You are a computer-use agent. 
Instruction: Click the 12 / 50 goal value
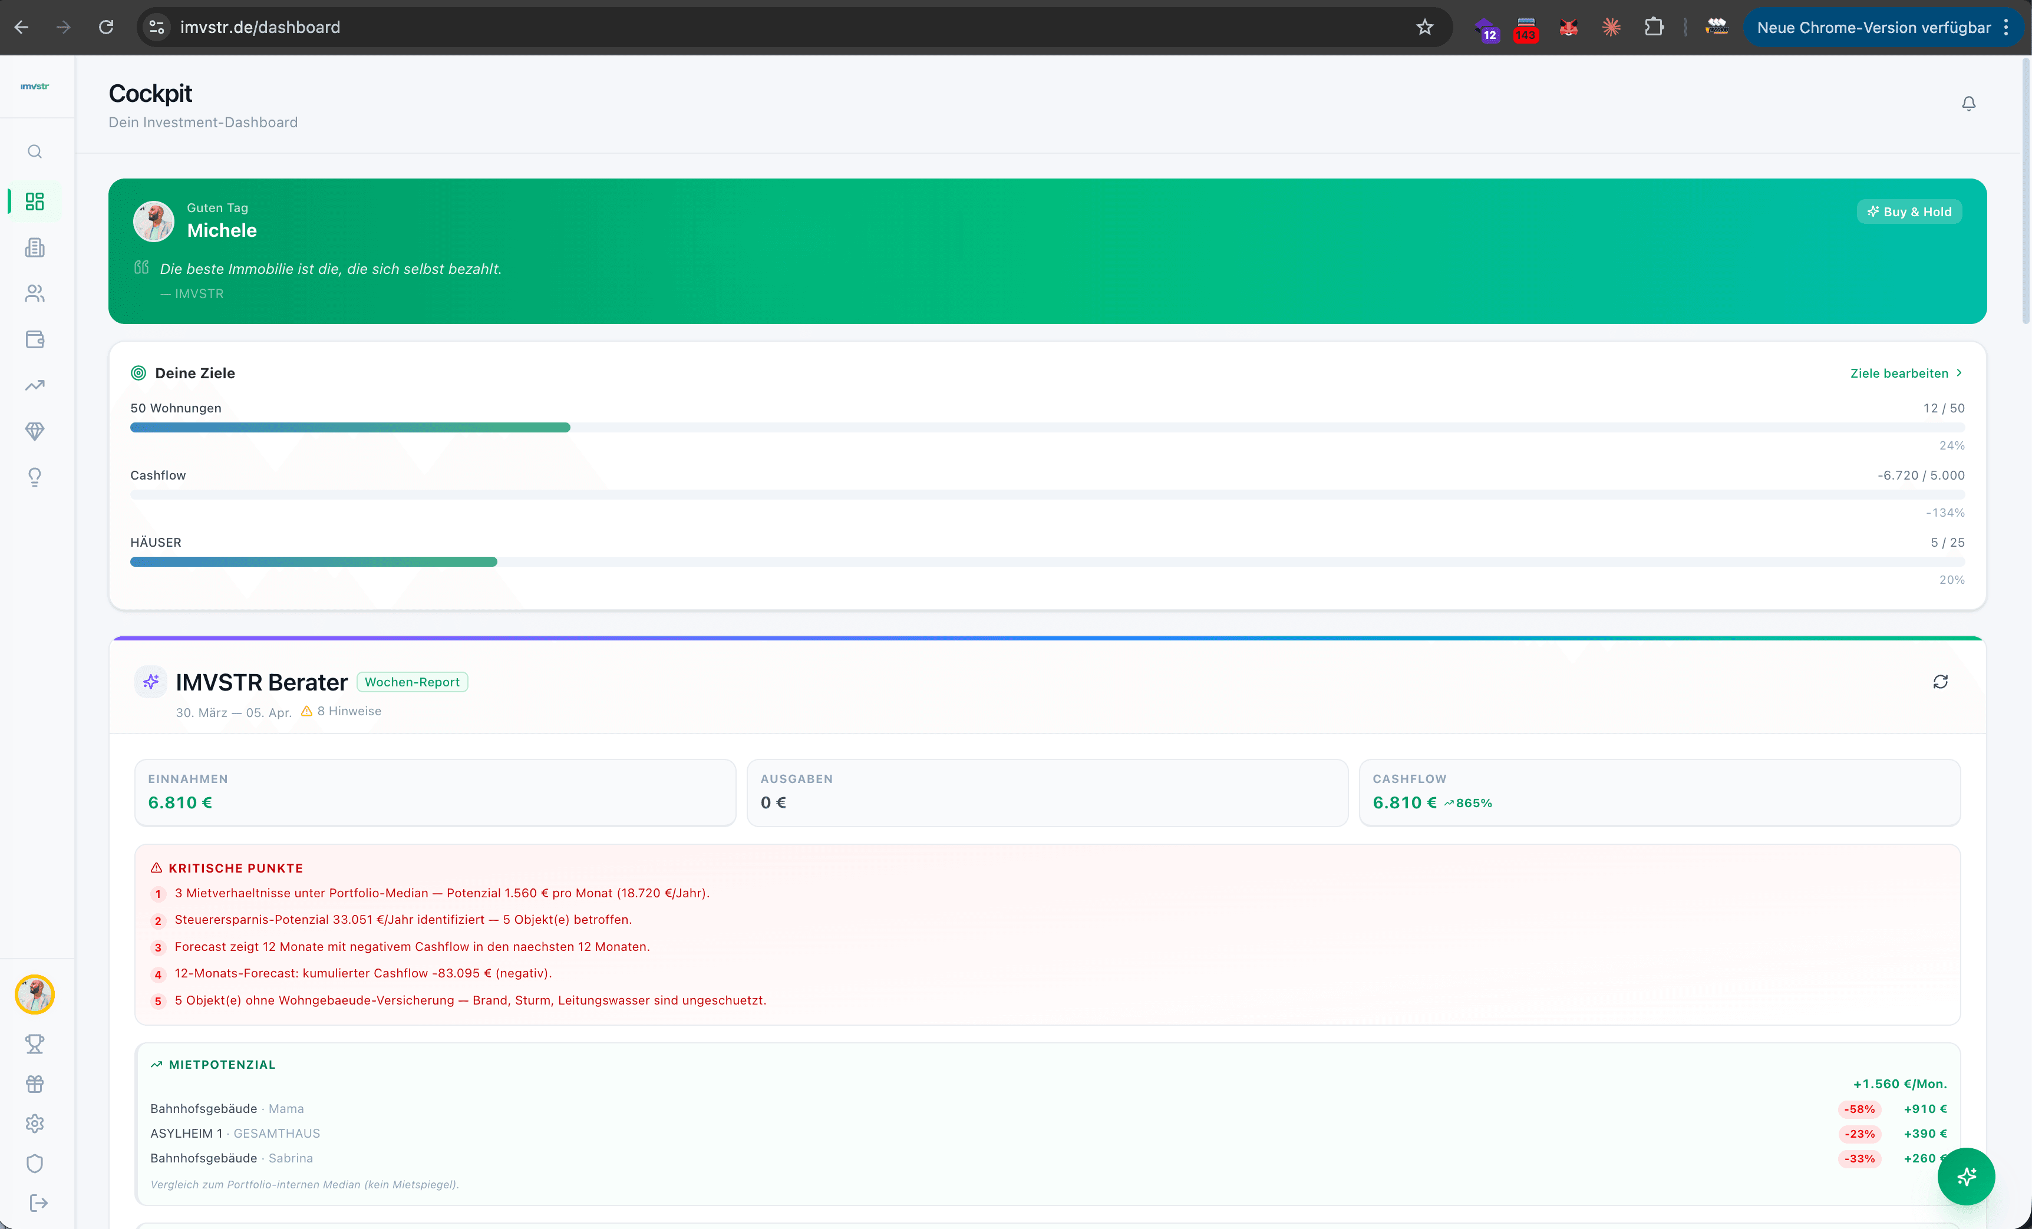[1944, 408]
